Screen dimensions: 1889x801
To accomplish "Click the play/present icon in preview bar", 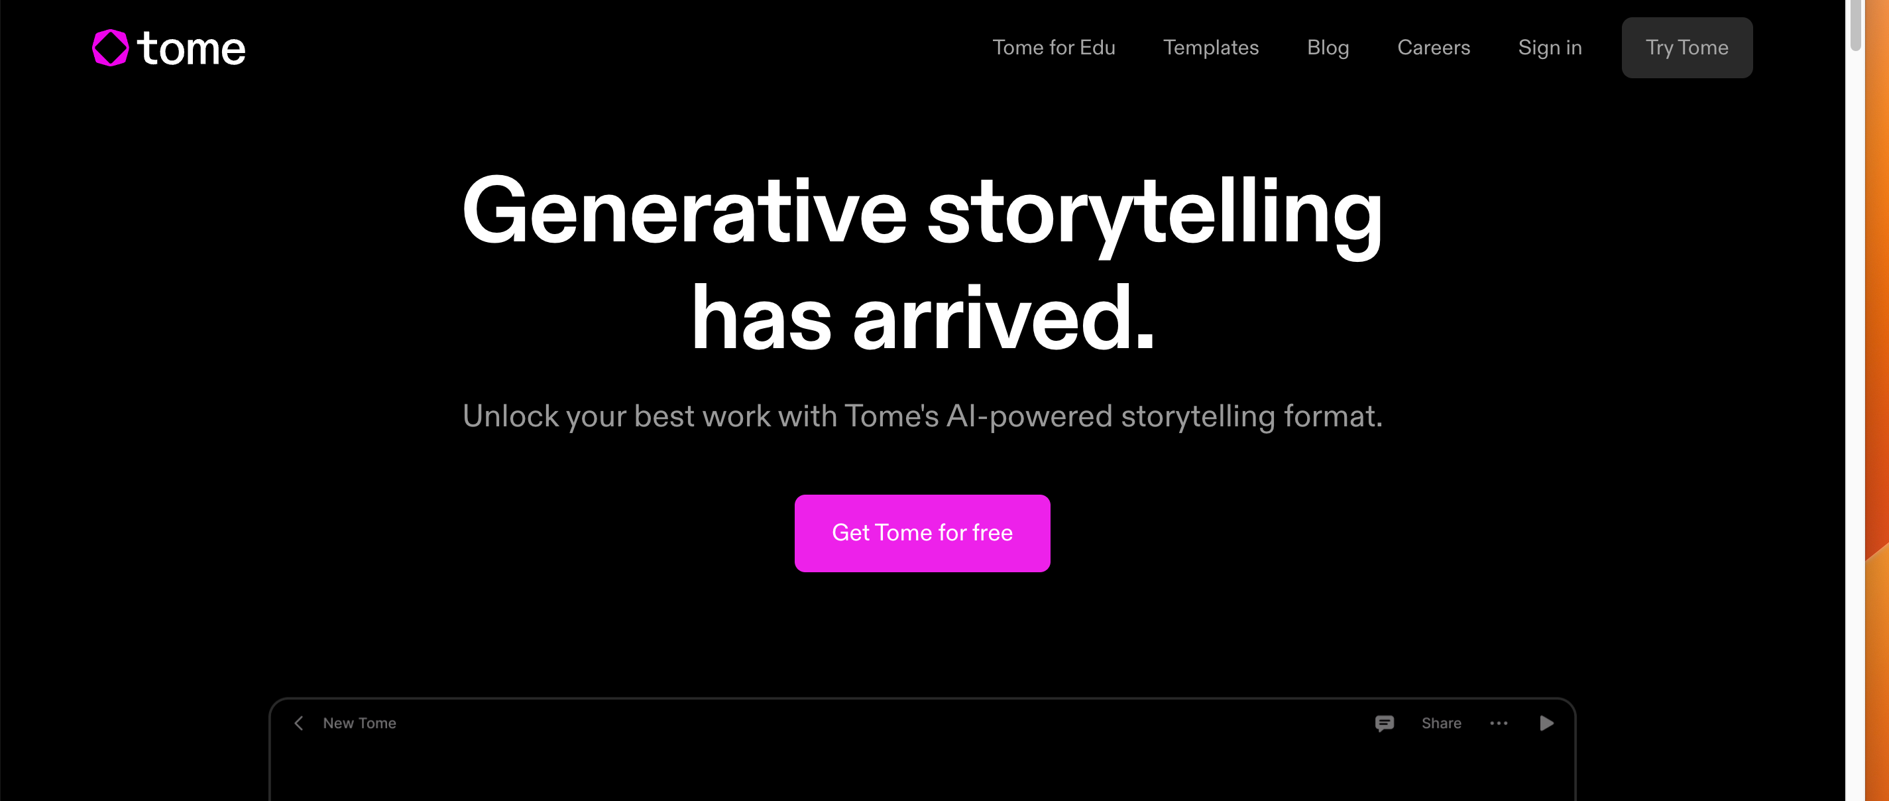I will (x=1546, y=723).
